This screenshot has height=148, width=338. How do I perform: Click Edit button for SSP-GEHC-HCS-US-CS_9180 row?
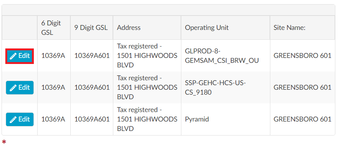[20, 87]
